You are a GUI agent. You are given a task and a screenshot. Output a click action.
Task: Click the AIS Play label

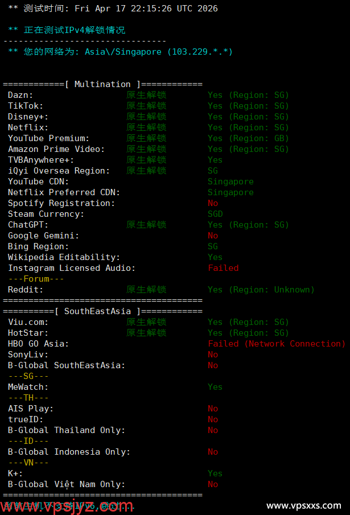click(x=31, y=409)
